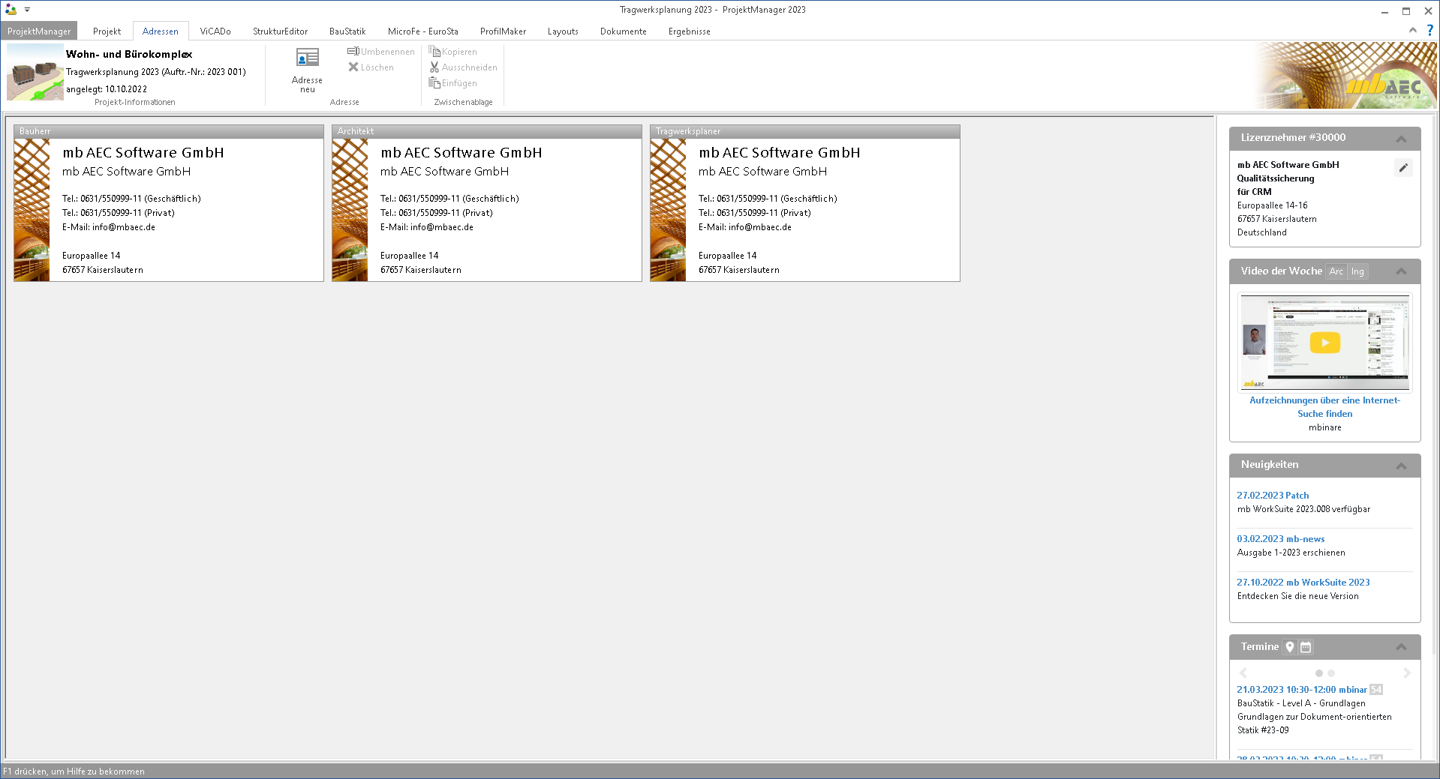Collapse the Termine panel
This screenshot has width=1440, height=779.
1400,647
